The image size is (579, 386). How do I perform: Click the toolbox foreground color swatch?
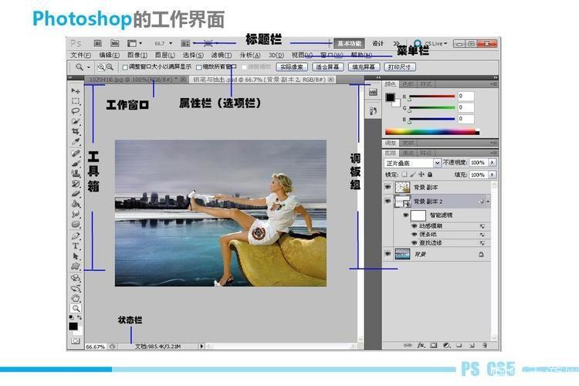coord(73,326)
